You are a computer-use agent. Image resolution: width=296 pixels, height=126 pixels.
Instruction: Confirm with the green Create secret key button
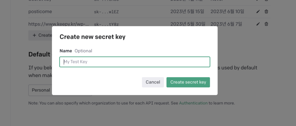click(188, 82)
